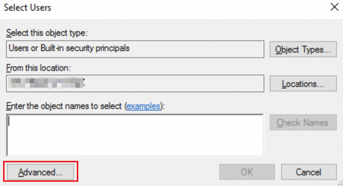This screenshot has height=186, width=343.
Task: Click the blinking caret in the names box
Action: point(9,122)
